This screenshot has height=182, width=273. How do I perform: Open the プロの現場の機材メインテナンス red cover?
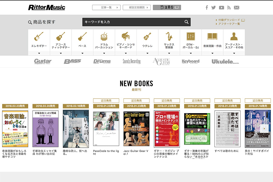(167, 129)
